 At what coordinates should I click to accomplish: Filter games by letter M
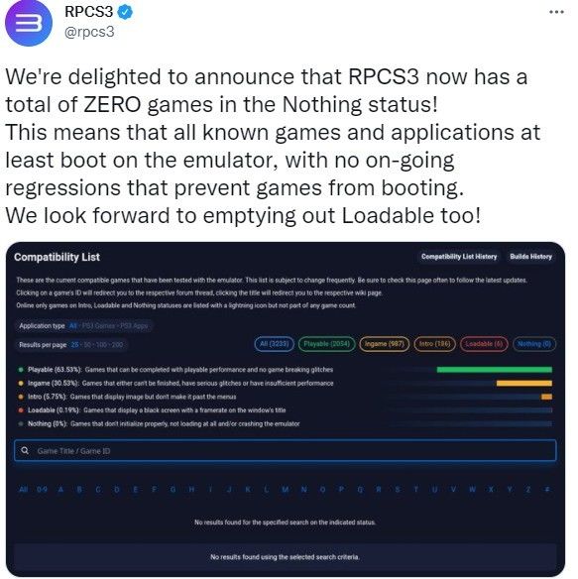[x=286, y=489]
